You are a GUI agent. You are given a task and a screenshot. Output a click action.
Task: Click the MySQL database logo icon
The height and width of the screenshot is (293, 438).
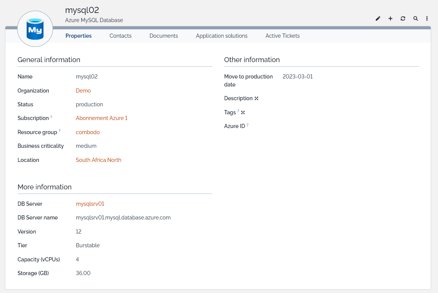[35, 29]
